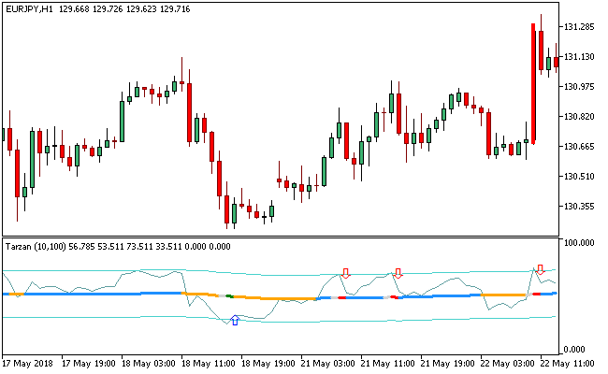Click the 131.285 price level label
The image size is (608, 374).
tap(579, 27)
